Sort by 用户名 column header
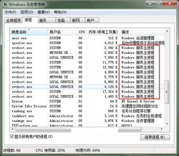Viewport: 179px width, 156px height. coord(62,32)
